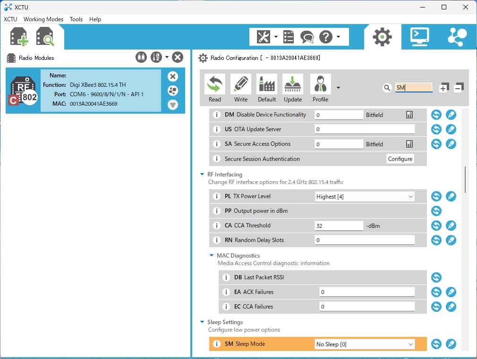
Task: Write the EC CCA Failures value
Action: (x=451, y=307)
